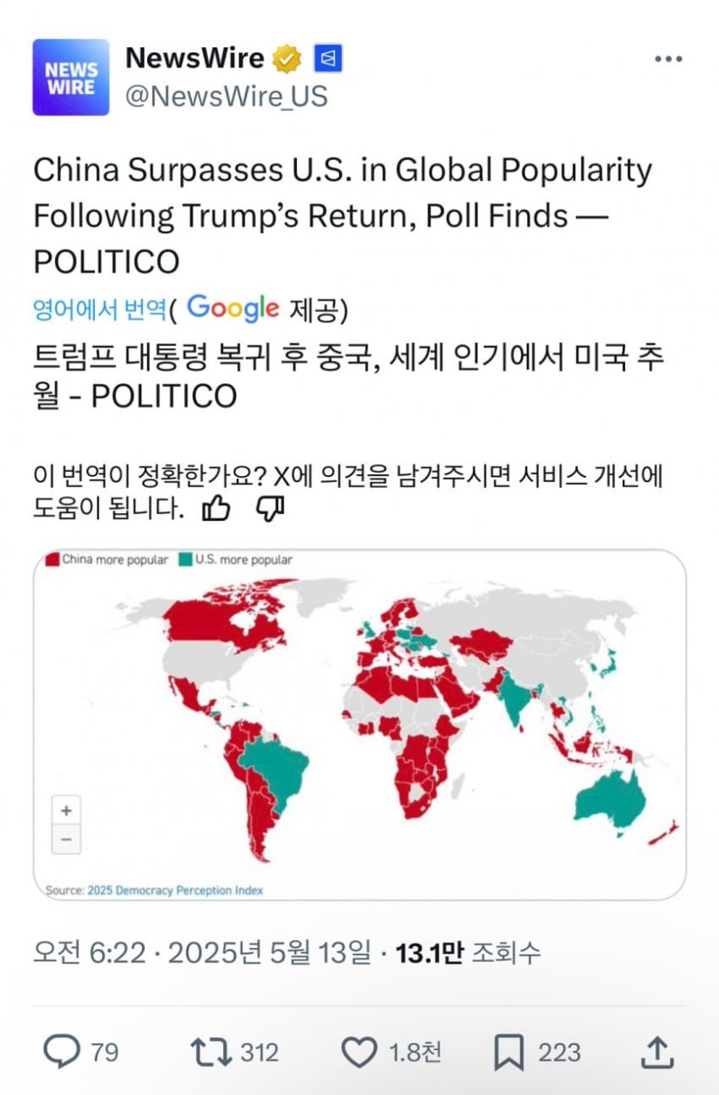Give thumbs down to the translation
The width and height of the screenshot is (719, 1095).
coord(270,510)
